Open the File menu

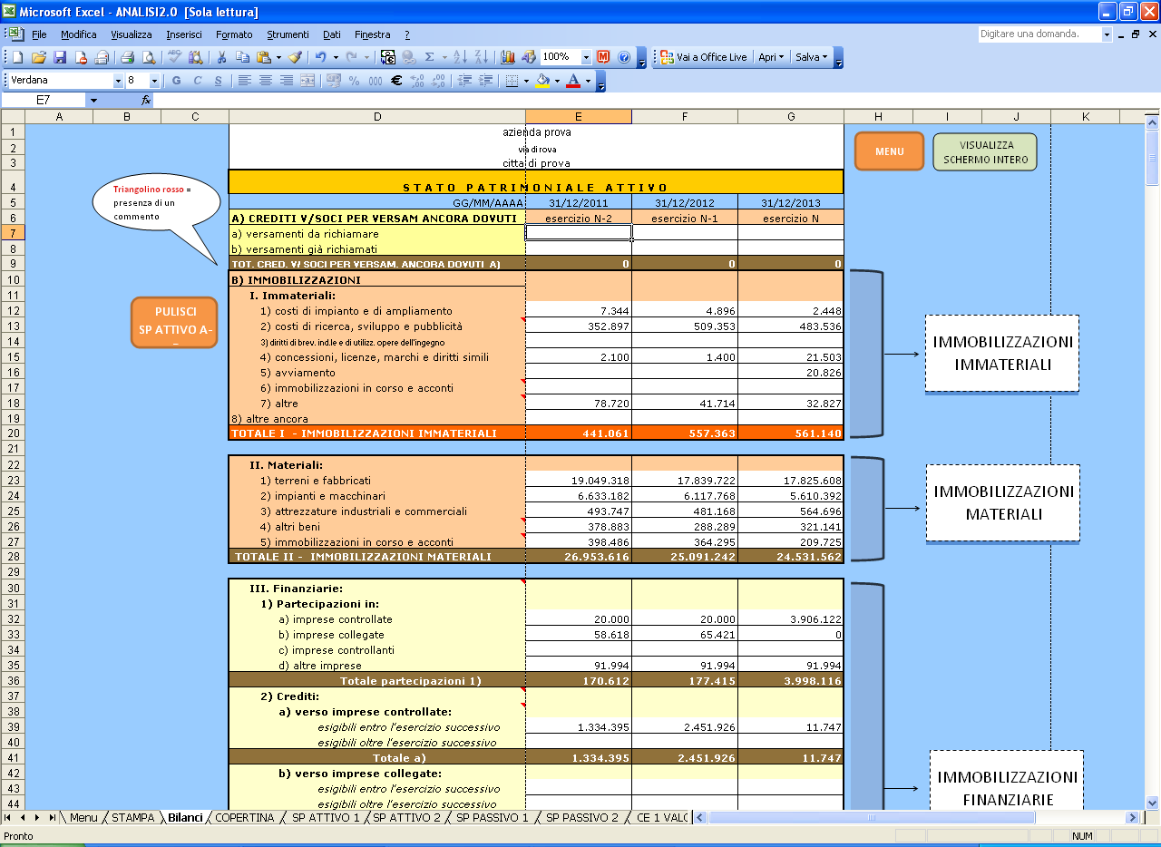click(39, 34)
